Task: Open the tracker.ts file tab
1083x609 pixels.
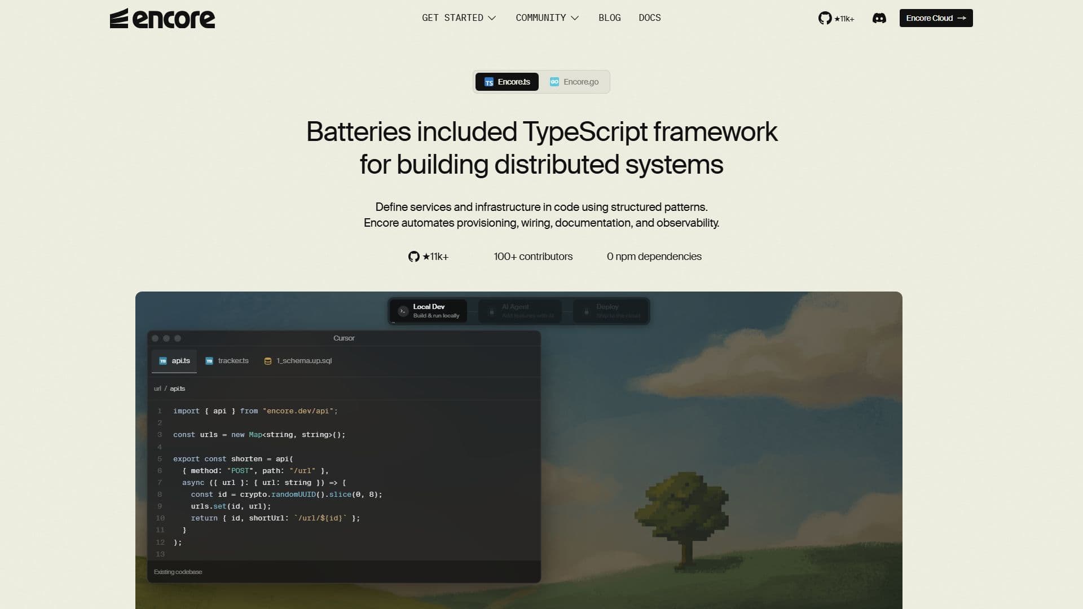Action: (227, 361)
